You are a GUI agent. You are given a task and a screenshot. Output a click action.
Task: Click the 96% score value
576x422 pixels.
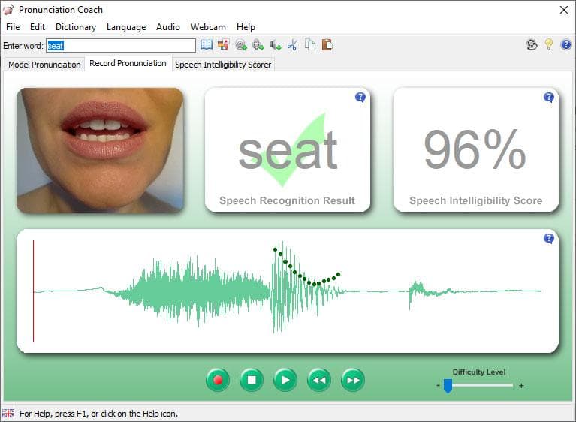(475, 150)
